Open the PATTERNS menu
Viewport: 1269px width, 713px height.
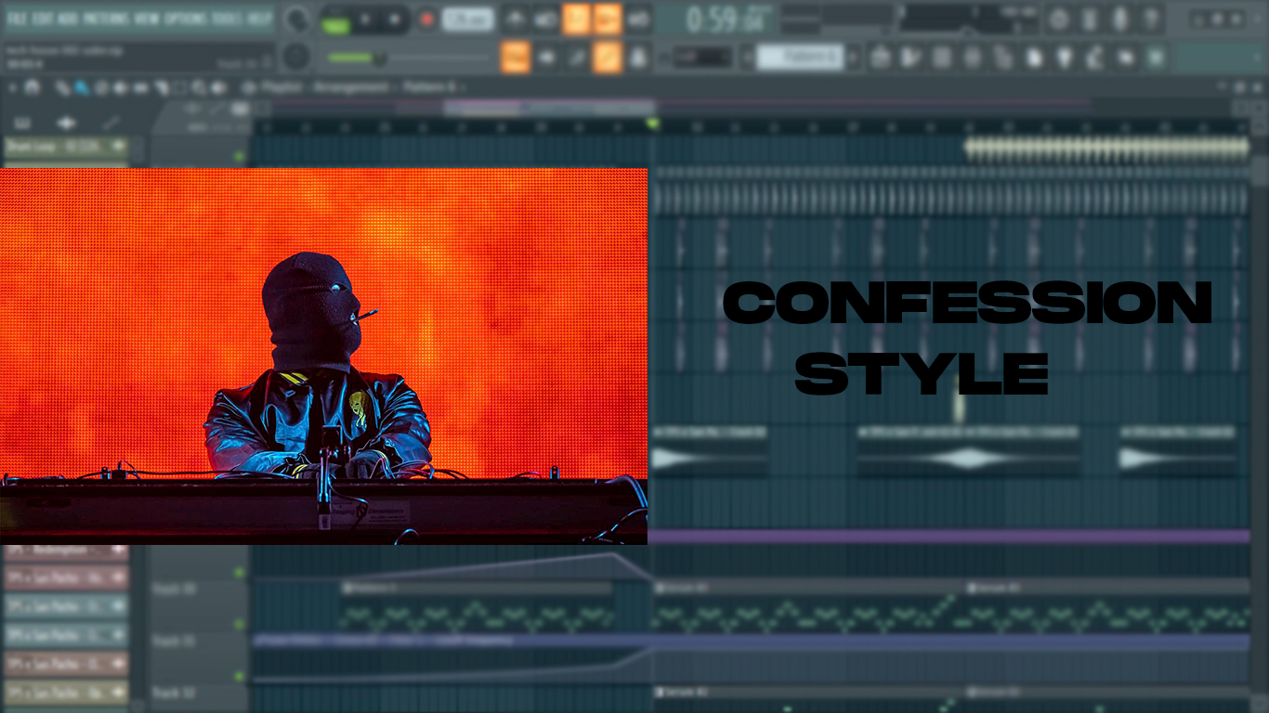click(106, 19)
